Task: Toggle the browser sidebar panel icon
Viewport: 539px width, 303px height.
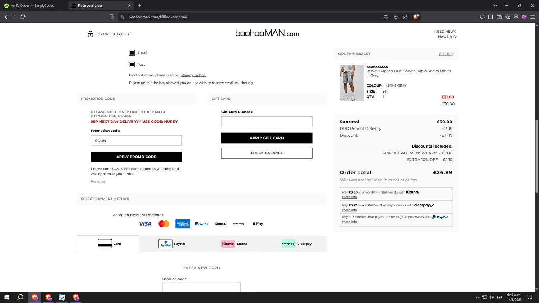Action: [x=490, y=17]
